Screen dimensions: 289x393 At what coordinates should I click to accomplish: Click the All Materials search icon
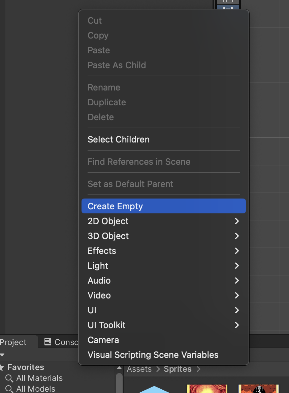click(9, 378)
